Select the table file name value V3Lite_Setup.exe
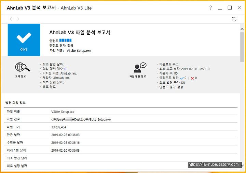This screenshot has width=246, height=173. pos(63,111)
